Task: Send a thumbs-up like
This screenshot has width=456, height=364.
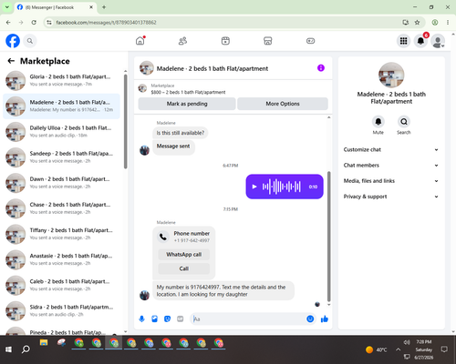Action: (325, 318)
